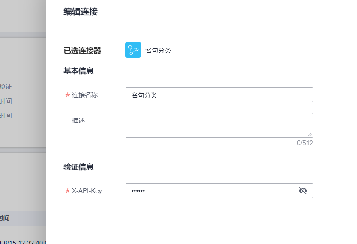Image resolution: width=357 pixels, height=244 pixels.
Task: Click the red asterisk beside X-API-Key
Action: pyautogui.click(x=68, y=191)
